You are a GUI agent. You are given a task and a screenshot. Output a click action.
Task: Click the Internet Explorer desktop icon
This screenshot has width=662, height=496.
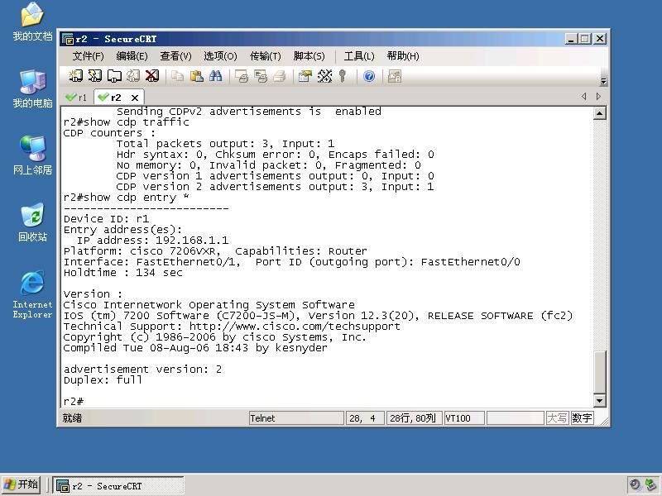coord(32,295)
